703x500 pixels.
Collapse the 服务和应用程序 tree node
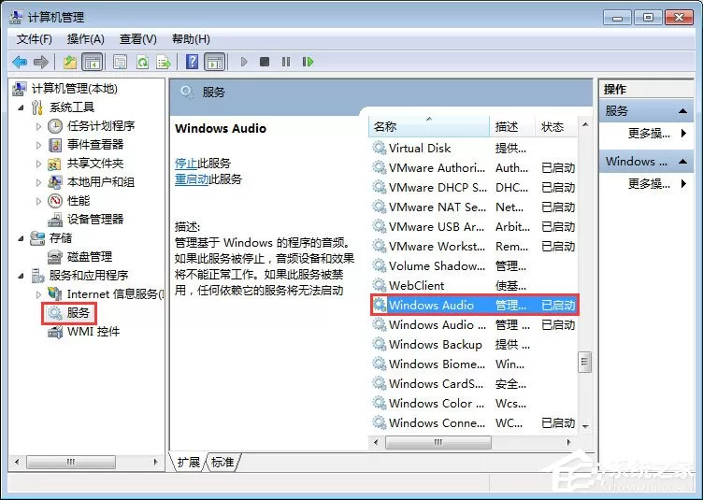coord(21,276)
